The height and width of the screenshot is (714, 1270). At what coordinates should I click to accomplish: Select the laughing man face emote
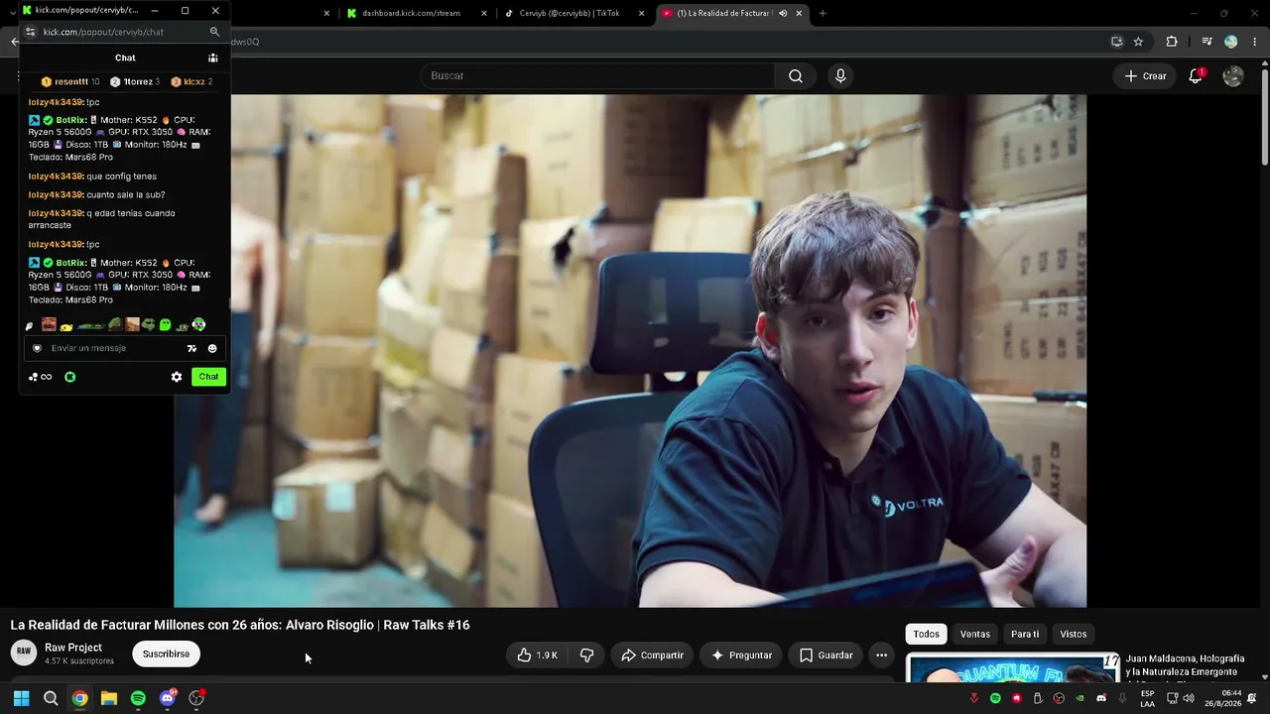pos(49,324)
